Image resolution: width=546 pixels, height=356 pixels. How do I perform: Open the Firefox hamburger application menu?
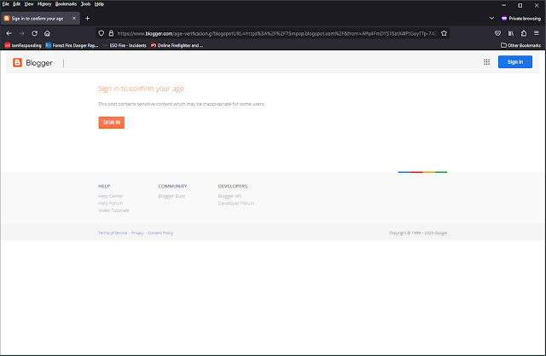(x=537, y=33)
